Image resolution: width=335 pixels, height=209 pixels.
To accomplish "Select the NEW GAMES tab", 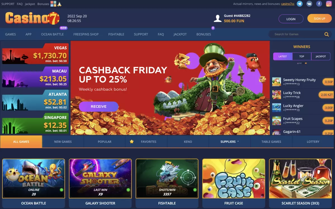I will pyautogui.click(x=63, y=141).
